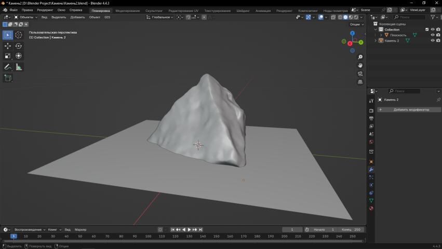Switch to rendered viewport shading
Viewport: 442px width, 249px height.
coord(356,17)
